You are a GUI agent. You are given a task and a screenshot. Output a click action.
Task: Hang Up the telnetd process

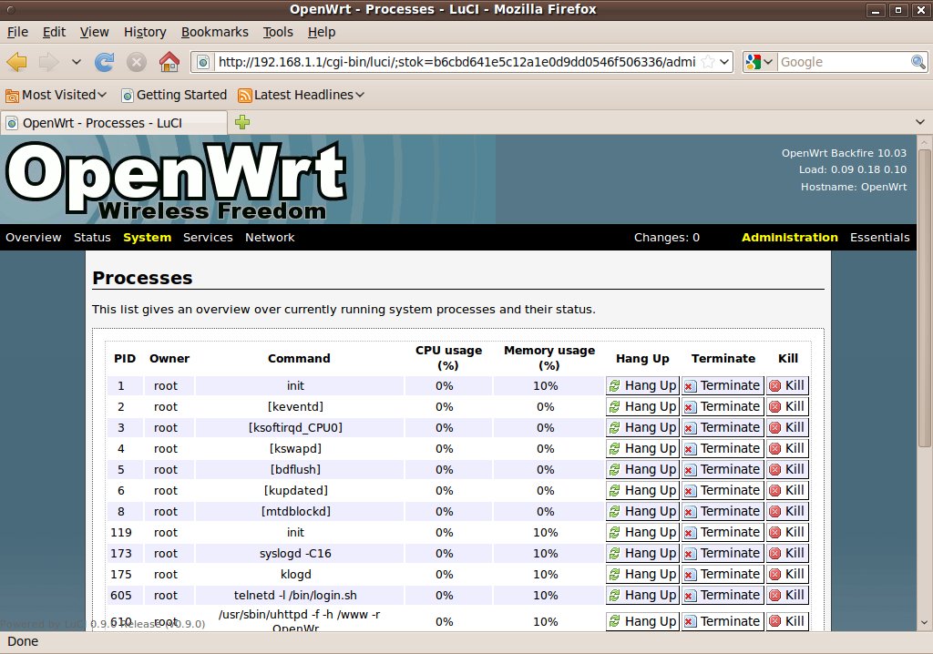tap(642, 595)
